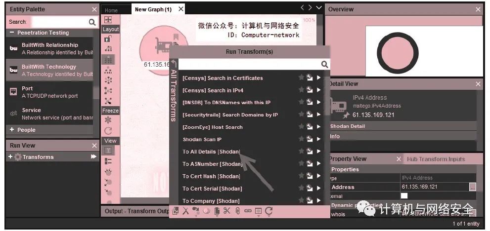Click the magnifier in Run Transform(s) search
Screen dimensions: 490x231
pos(325,64)
